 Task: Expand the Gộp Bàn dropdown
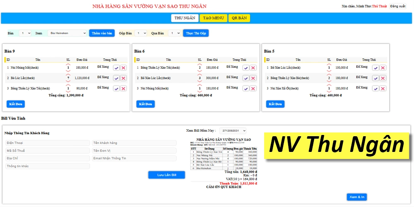click(140, 33)
